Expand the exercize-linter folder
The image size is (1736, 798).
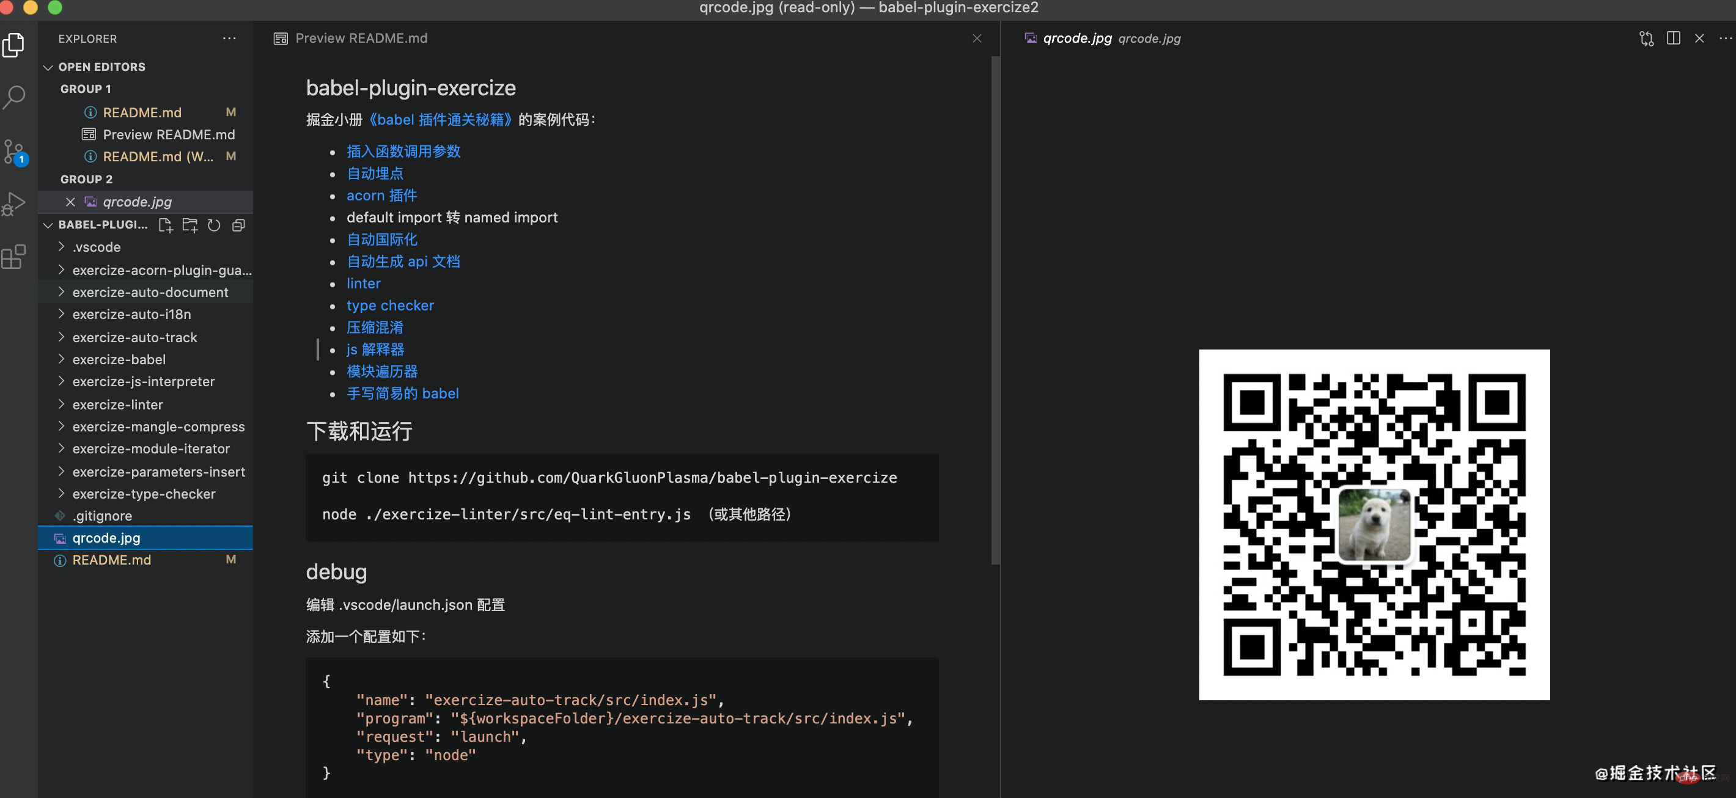(x=118, y=404)
